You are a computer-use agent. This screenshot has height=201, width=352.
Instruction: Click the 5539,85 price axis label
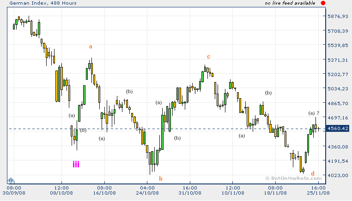coord(338,45)
